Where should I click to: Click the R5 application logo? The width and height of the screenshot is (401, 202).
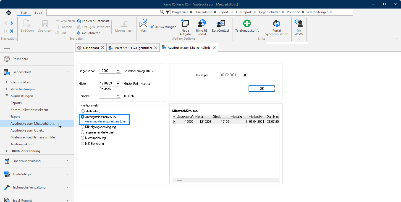coord(9,13)
